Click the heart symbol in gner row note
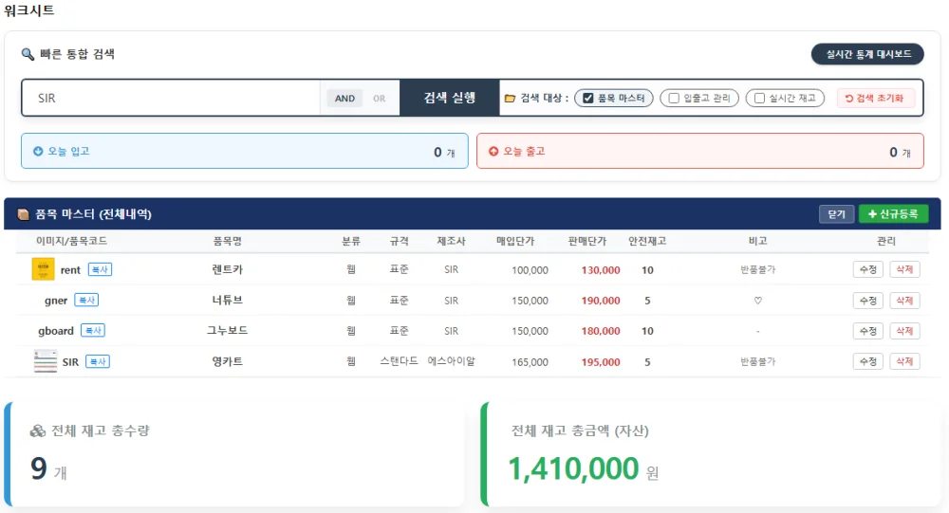This screenshot has height=513, width=949. click(757, 301)
